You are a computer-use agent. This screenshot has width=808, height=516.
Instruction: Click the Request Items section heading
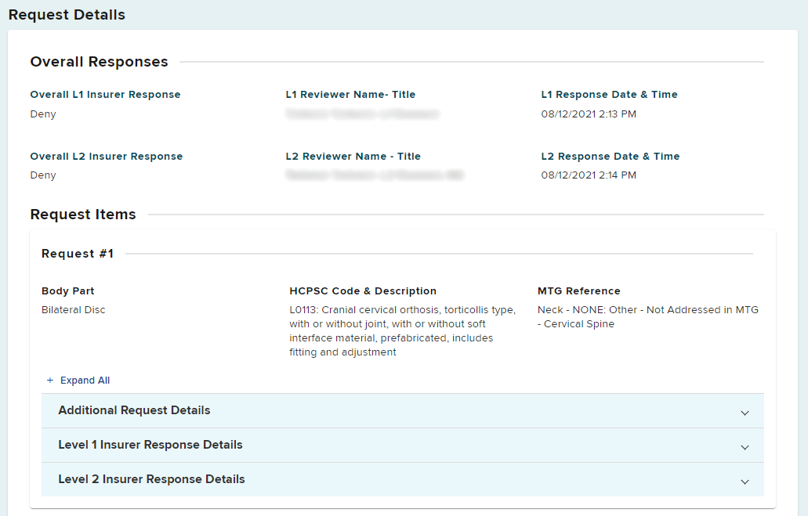[x=83, y=215]
